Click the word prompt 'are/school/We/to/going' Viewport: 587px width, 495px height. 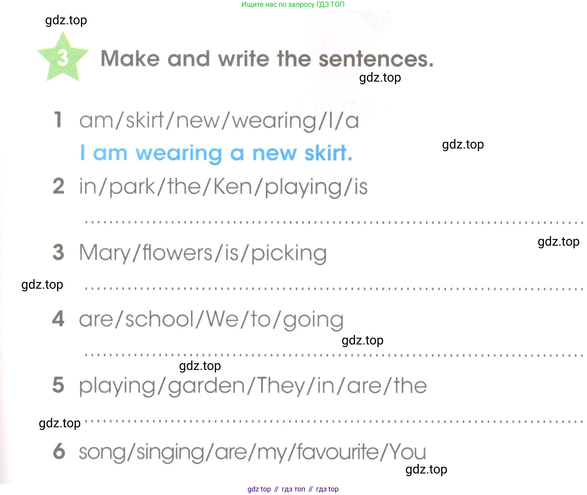pyautogui.click(x=211, y=319)
